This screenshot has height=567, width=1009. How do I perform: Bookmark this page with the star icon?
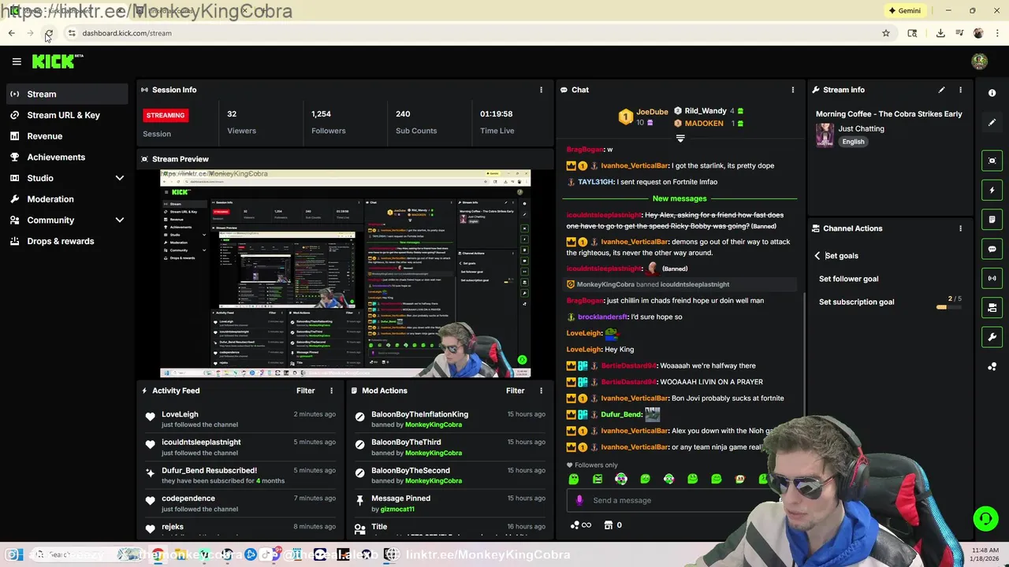point(886,33)
